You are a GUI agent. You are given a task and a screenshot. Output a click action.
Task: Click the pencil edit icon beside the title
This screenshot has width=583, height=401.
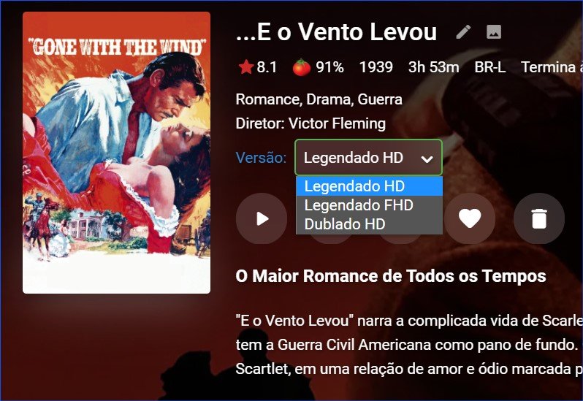point(463,32)
